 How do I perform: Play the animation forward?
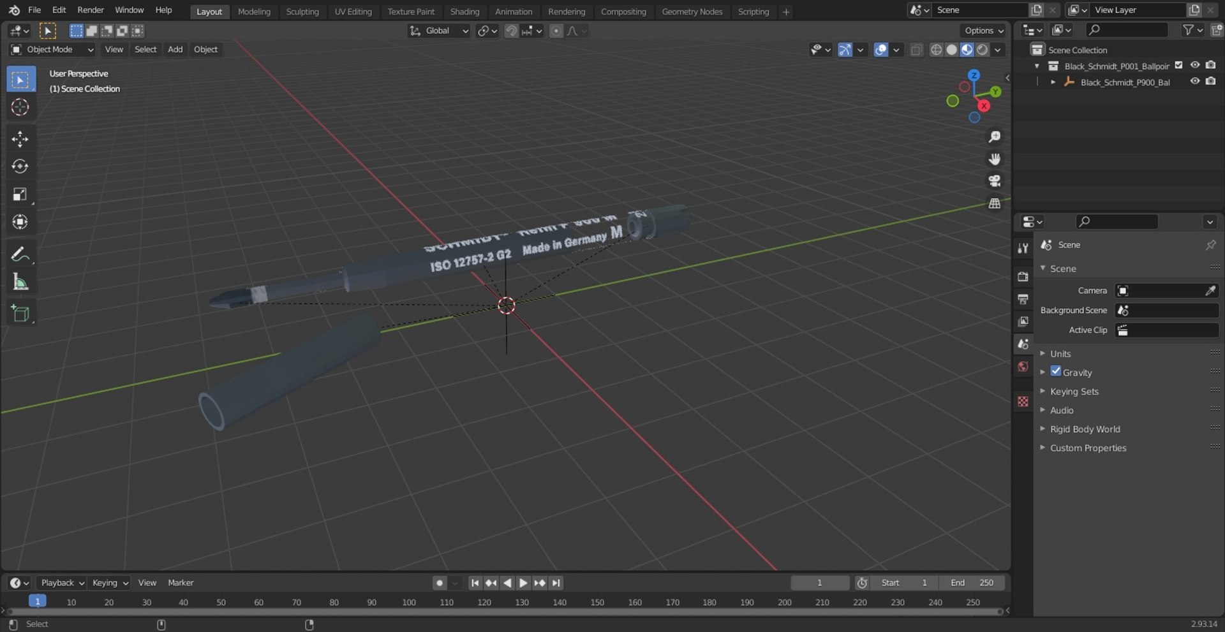point(523,583)
